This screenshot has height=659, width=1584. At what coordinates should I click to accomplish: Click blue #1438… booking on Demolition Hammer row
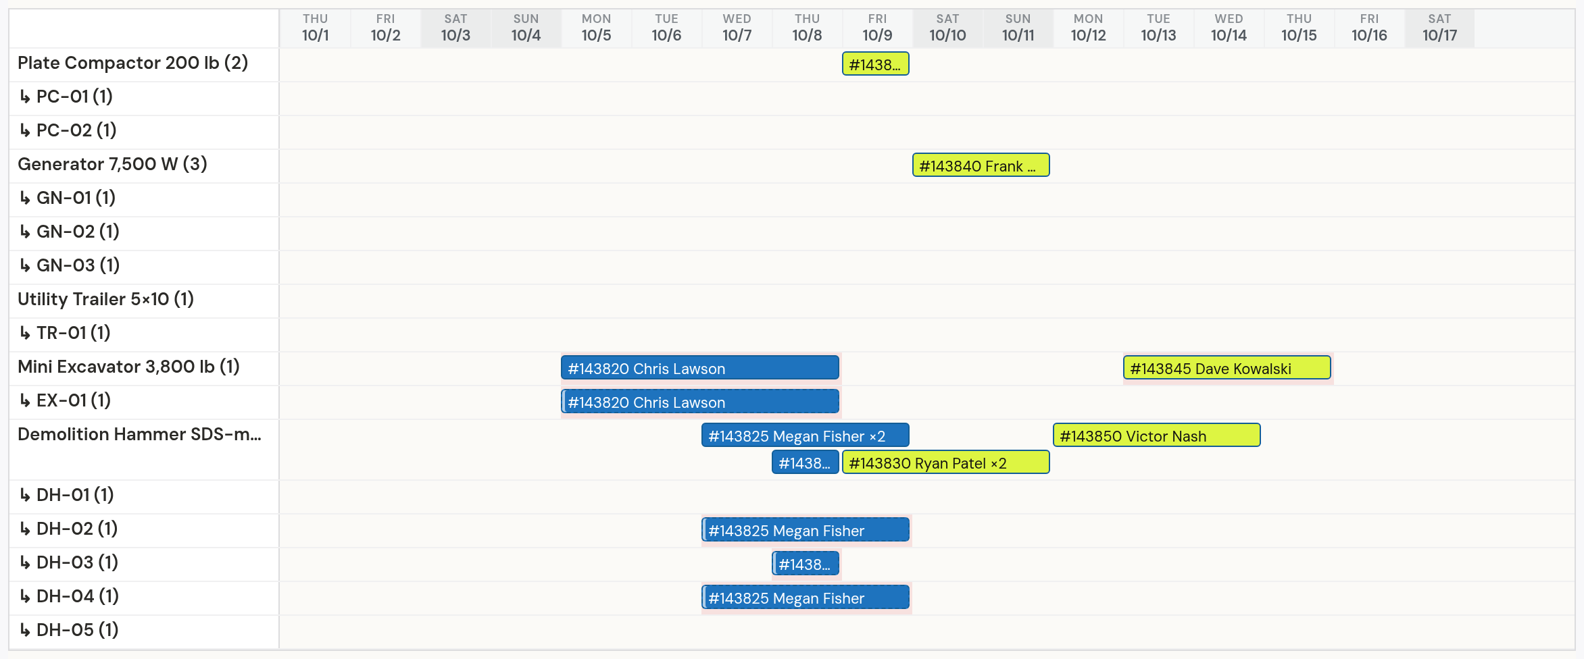(x=806, y=463)
